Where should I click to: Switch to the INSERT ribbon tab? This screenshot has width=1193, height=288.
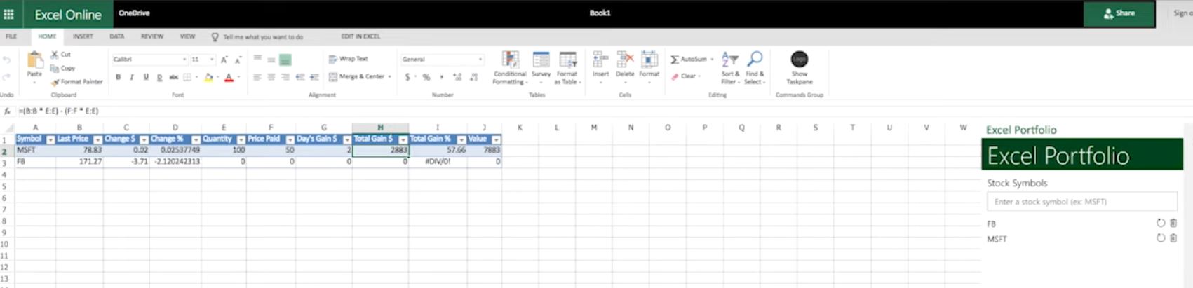pyautogui.click(x=83, y=36)
